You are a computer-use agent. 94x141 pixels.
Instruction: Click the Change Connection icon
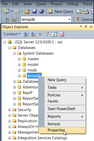(14, 19)
